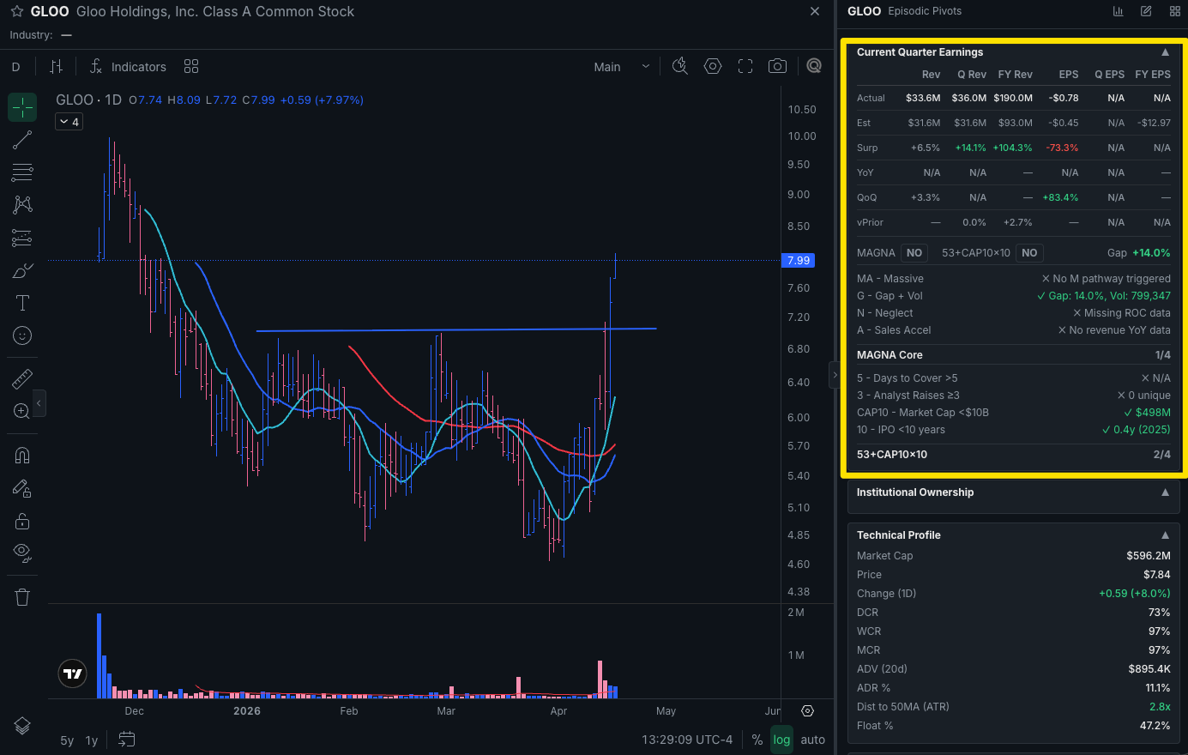
Task: Toggle GLOO favorite star
Action: point(16,11)
